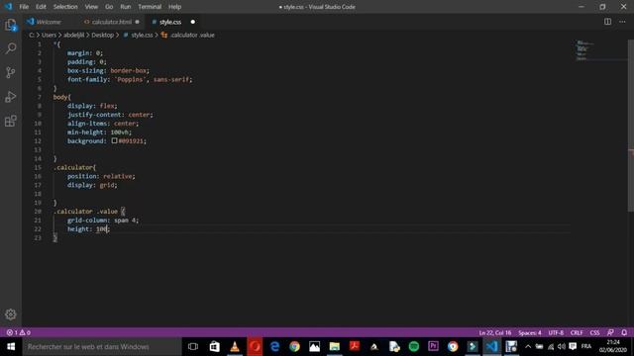The width and height of the screenshot is (634, 356).
Task: Open Task View on the taskbar
Action: (x=193, y=347)
